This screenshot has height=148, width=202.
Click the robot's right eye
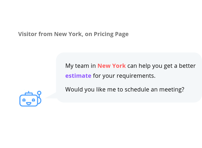click(33, 100)
